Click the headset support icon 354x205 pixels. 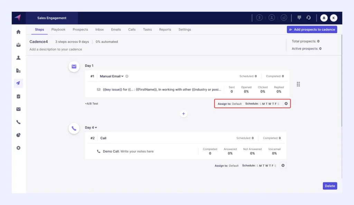click(309, 18)
